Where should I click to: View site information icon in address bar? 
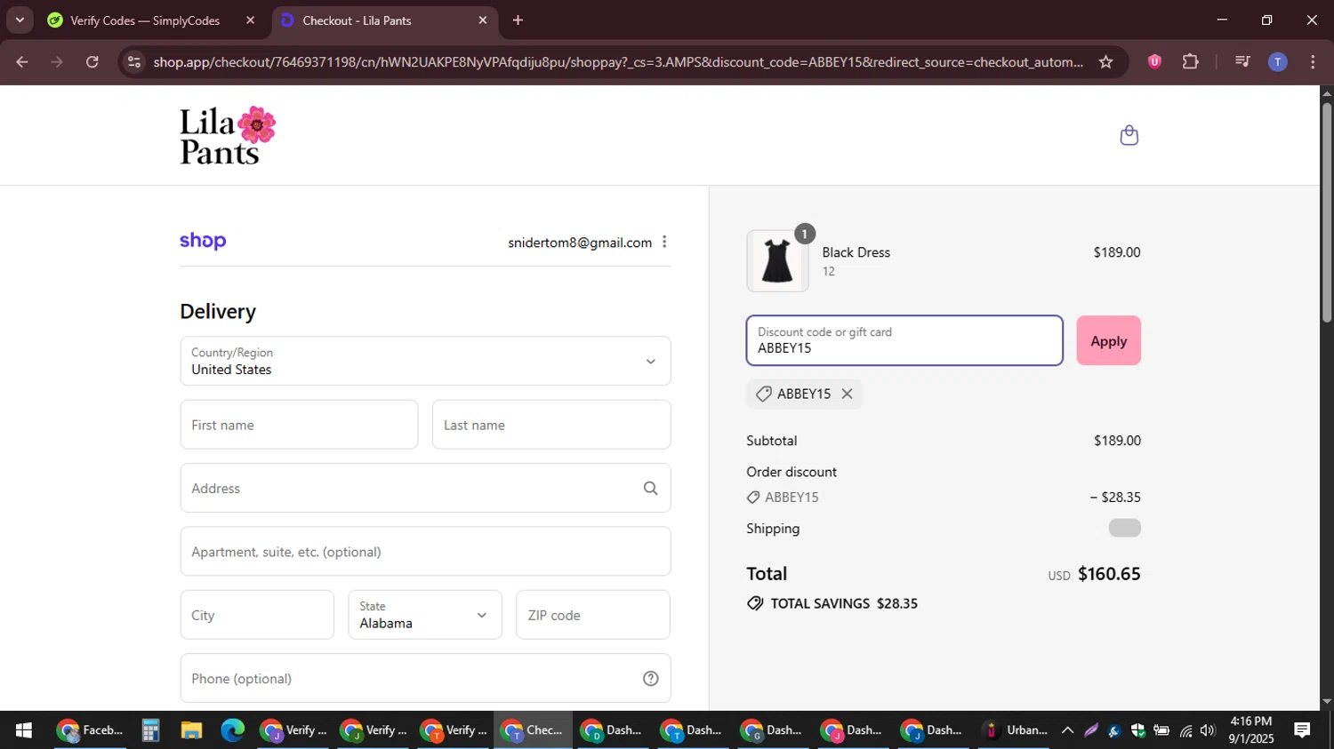134,61
